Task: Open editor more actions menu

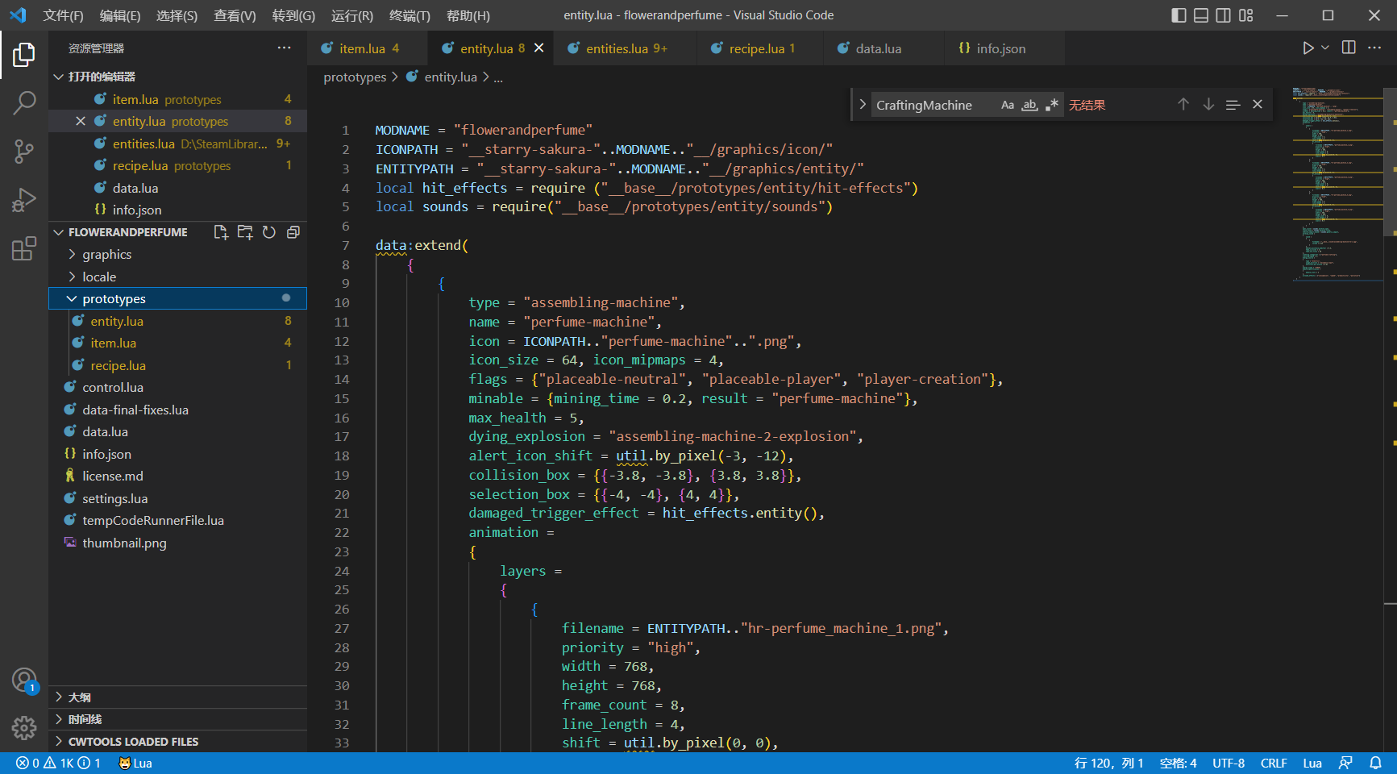Action: click(x=1374, y=48)
